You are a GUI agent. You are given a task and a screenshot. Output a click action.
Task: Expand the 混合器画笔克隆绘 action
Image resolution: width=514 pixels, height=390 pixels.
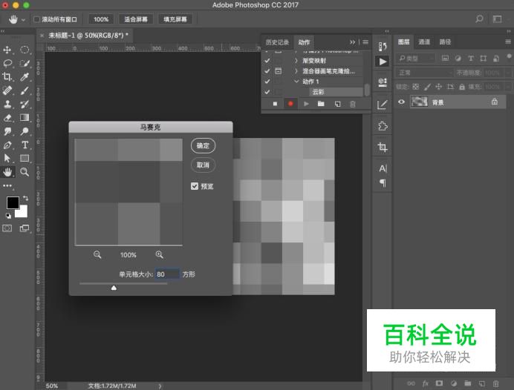(296, 71)
